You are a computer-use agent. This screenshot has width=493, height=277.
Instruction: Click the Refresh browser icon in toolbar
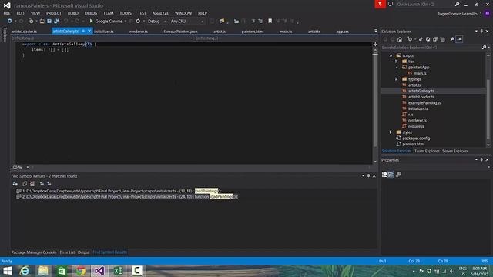[138, 21]
